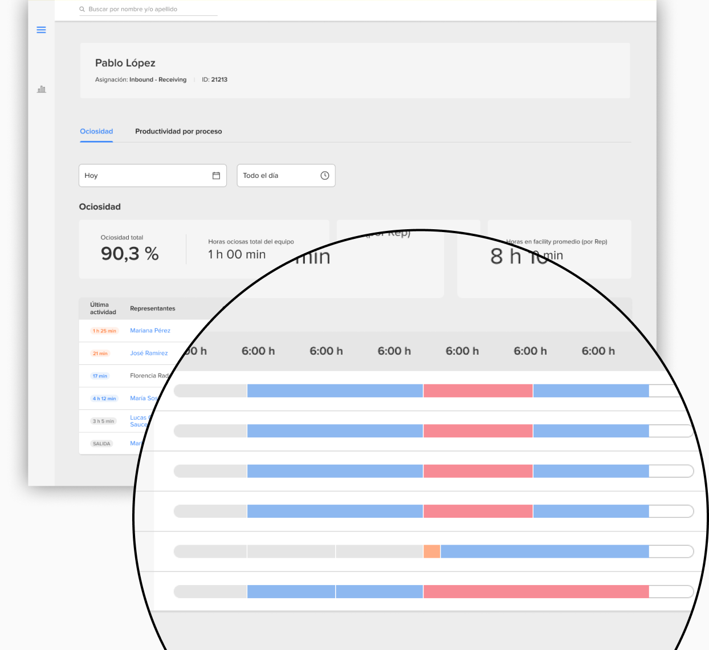The width and height of the screenshot is (709, 650).
Task: Open José Ramírez representative link
Action: (x=149, y=353)
